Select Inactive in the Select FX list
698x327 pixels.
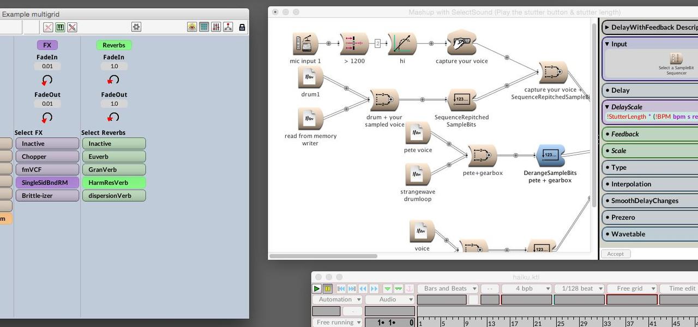[x=47, y=144]
